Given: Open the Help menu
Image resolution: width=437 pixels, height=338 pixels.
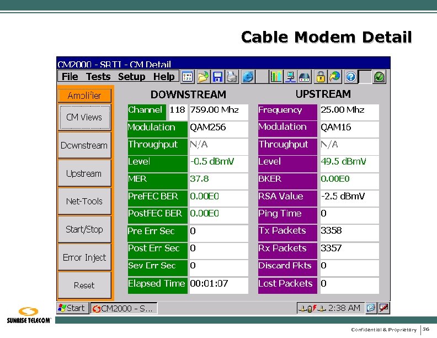Looking at the screenshot, I should coord(164,76).
